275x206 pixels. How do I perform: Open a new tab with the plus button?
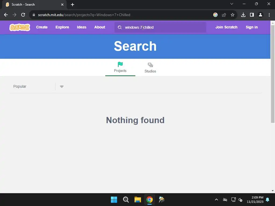tap(73, 5)
